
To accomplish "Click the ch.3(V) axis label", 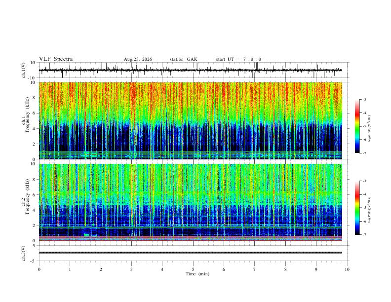I will pos(24,253).
